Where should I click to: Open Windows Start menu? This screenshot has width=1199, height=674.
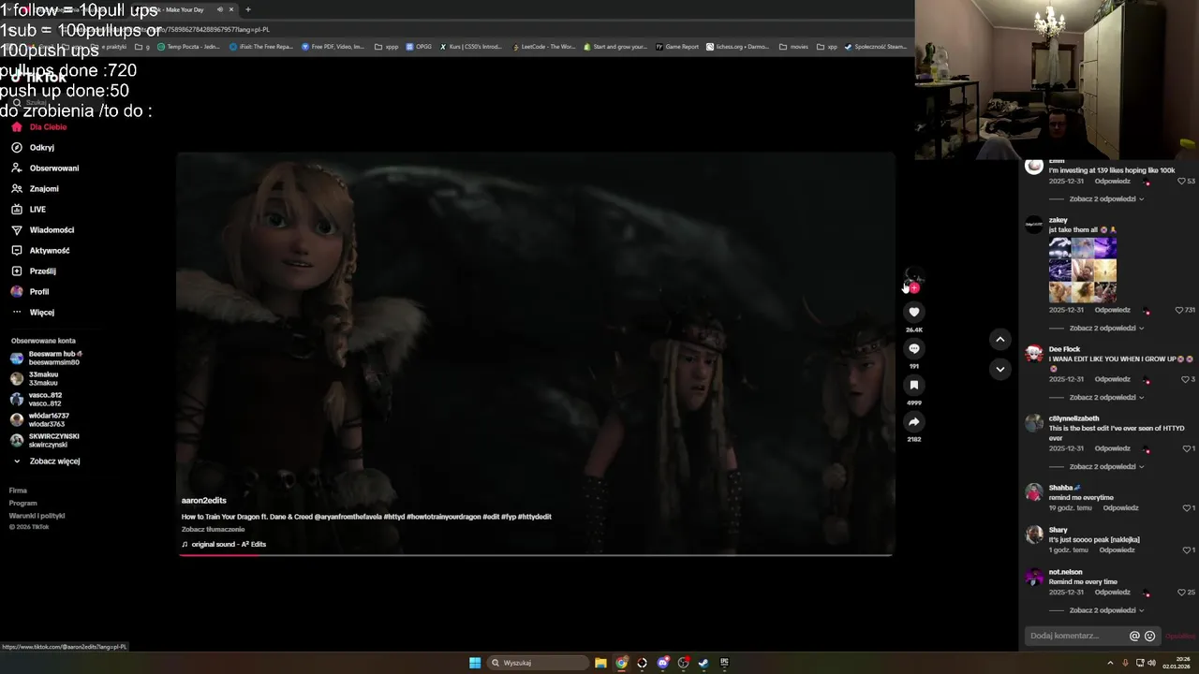pyautogui.click(x=475, y=663)
